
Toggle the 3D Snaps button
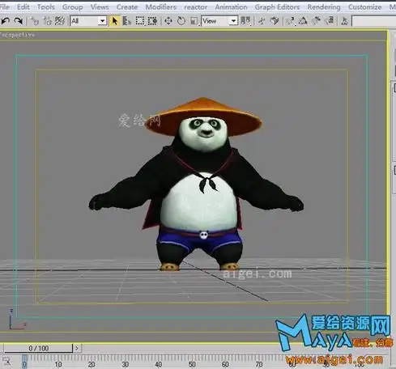click(x=291, y=21)
